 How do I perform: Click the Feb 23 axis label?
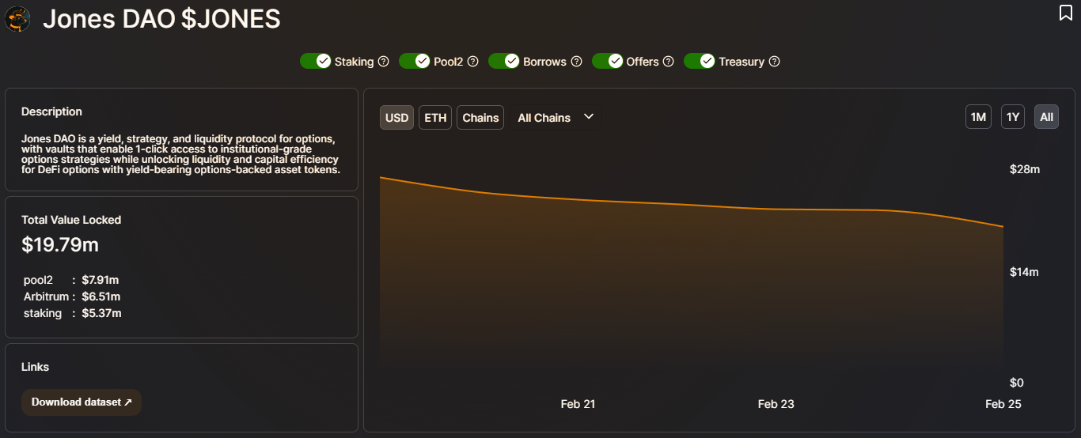point(776,404)
